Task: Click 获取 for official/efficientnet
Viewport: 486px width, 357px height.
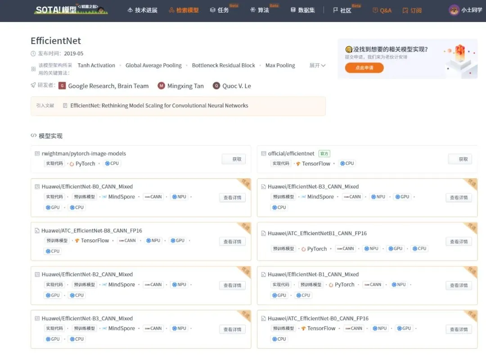Action: (x=460, y=159)
